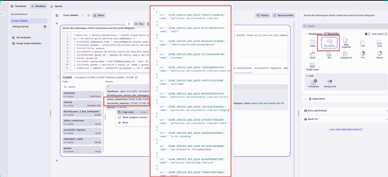This screenshot has height=177, width=388.
Task: Open Learn more about Record list link
Action: coord(346,129)
